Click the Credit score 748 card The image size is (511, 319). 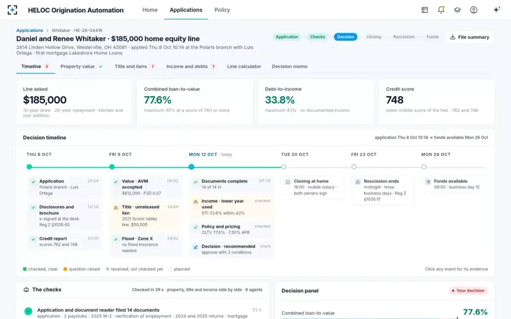tap(437, 102)
